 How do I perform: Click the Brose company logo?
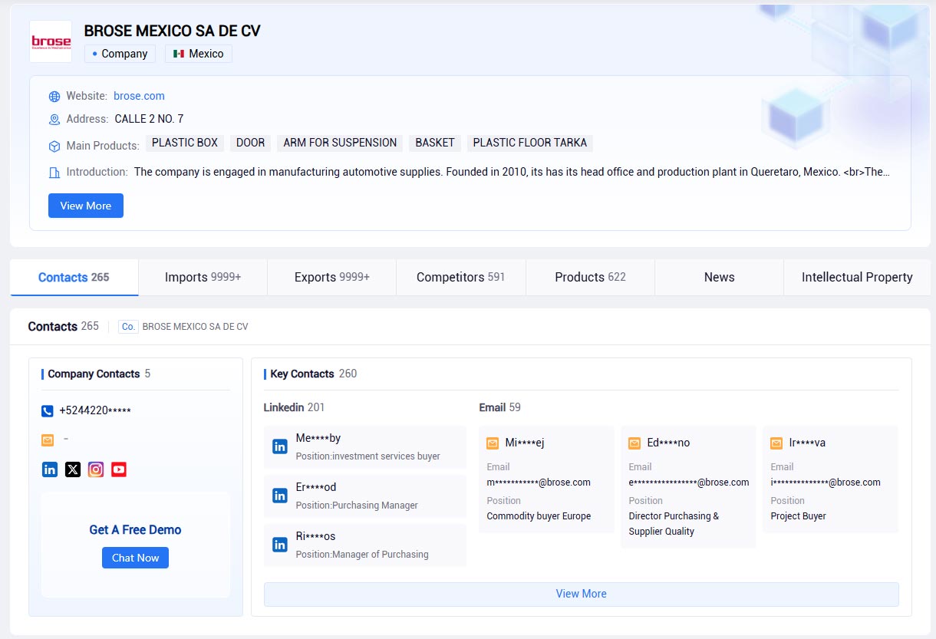click(x=51, y=41)
